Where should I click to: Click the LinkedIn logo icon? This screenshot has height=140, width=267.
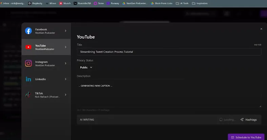(x=28, y=79)
